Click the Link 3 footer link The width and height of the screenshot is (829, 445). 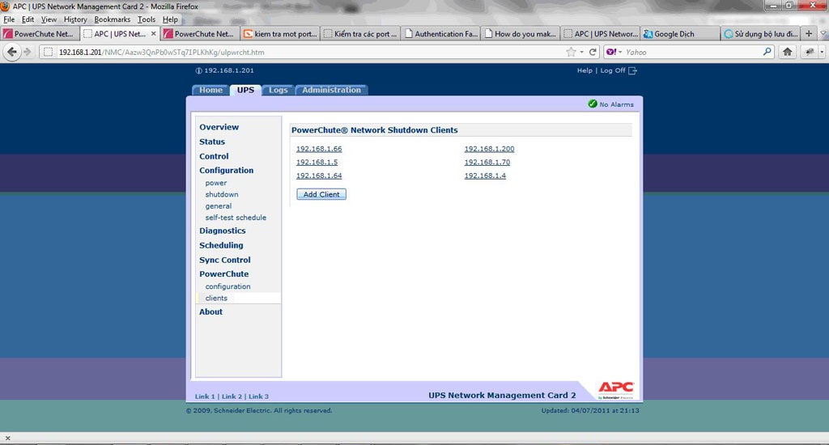(x=258, y=396)
